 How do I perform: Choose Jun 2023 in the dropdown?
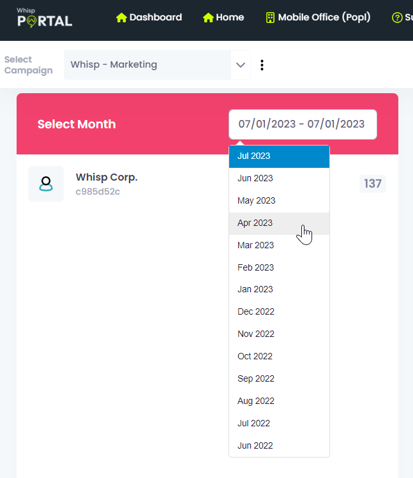(279, 179)
